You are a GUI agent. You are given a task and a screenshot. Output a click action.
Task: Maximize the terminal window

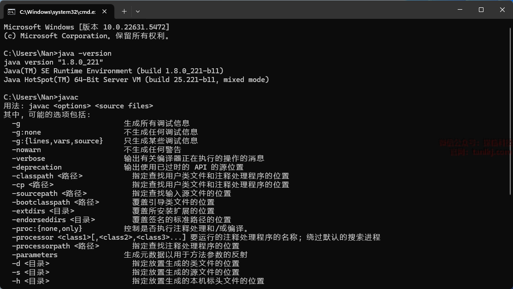pos(481,10)
